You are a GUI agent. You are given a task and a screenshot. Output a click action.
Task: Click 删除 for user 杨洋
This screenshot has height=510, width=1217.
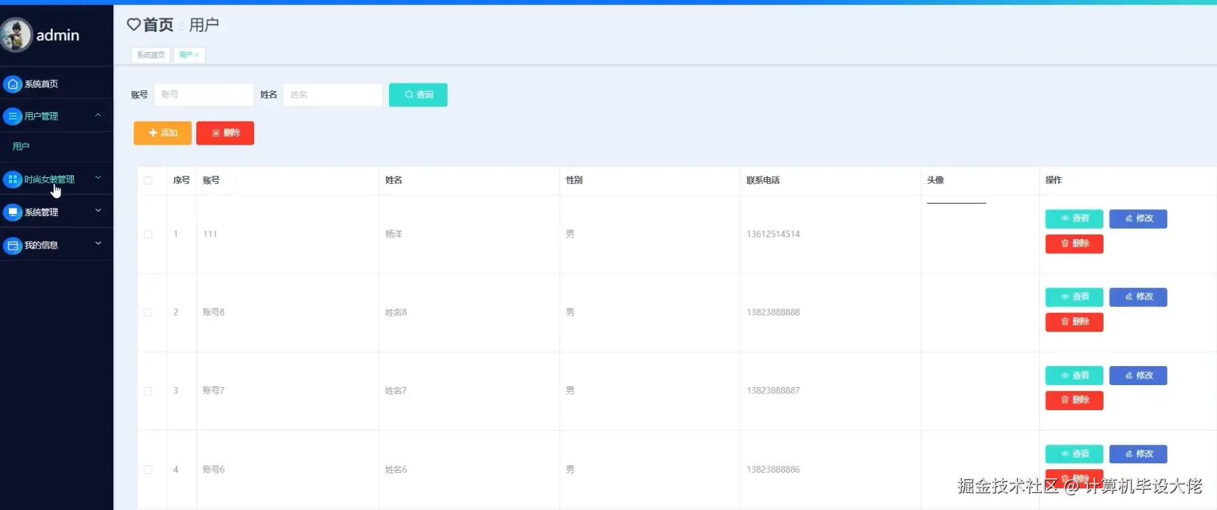tap(1074, 244)
